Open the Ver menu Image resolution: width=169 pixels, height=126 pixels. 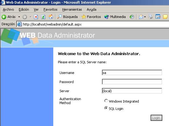tap(36, 9)
